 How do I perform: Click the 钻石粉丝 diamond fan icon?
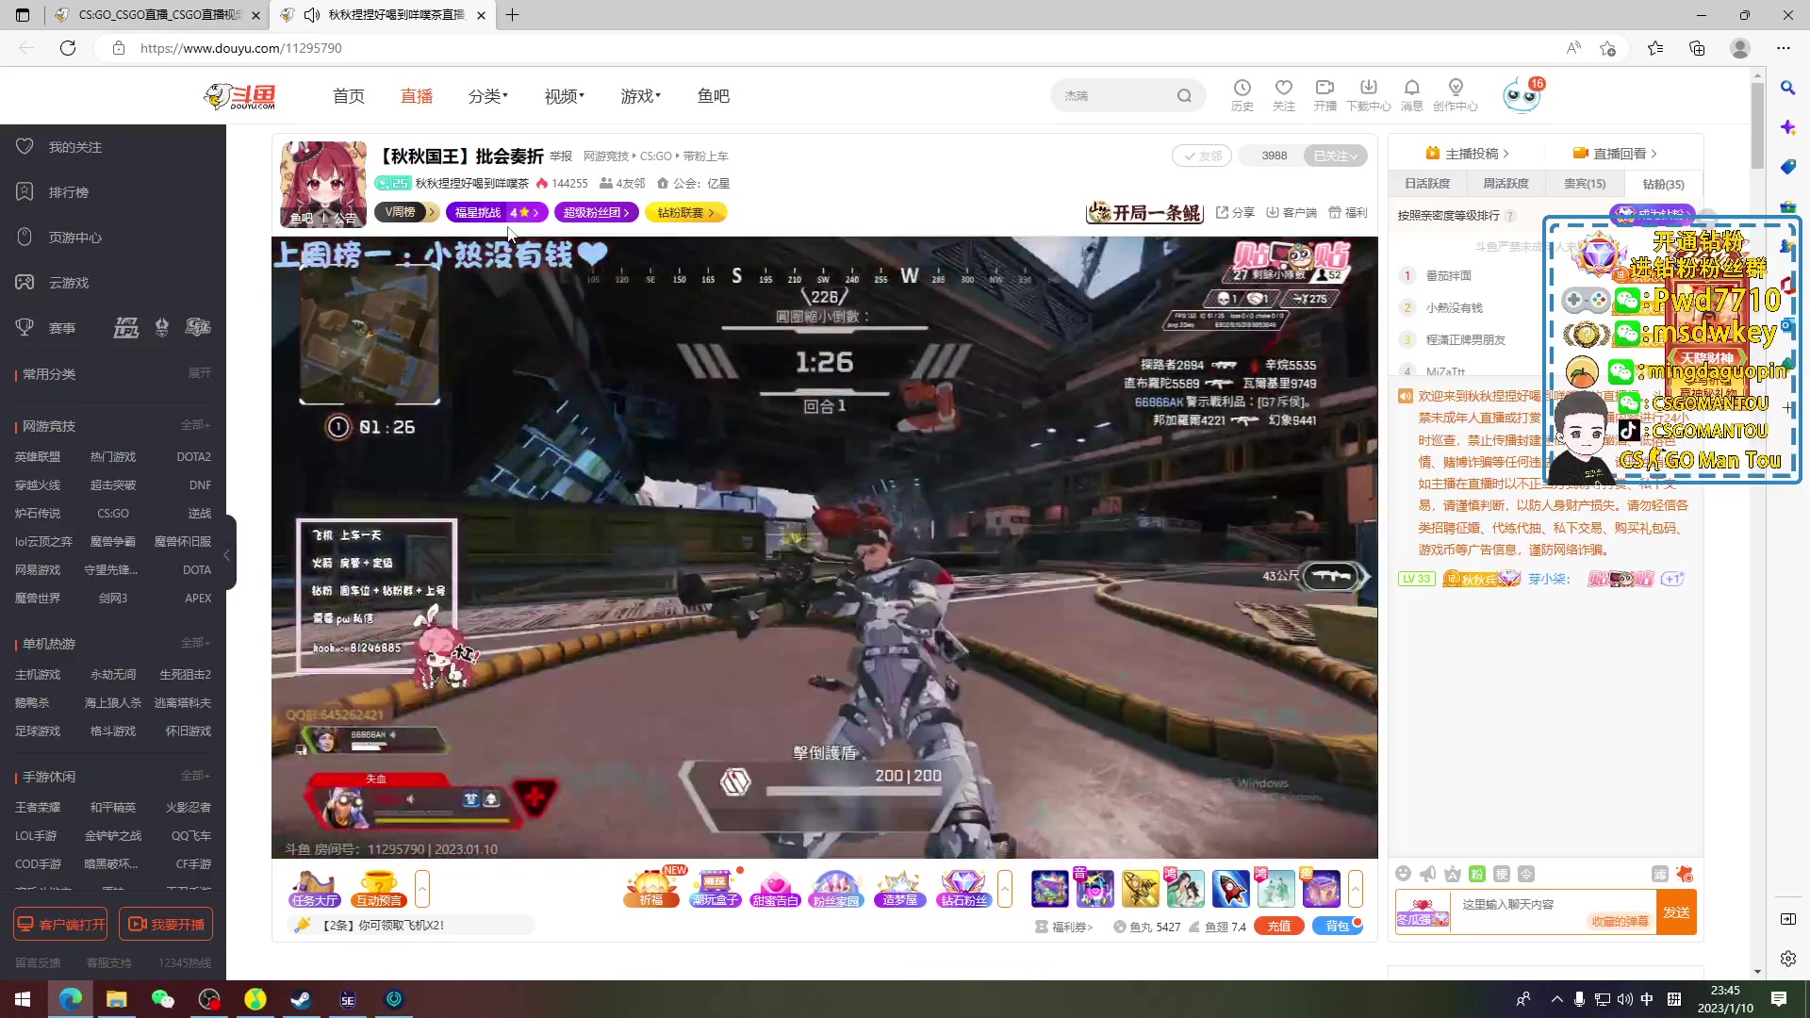(963, 888)
